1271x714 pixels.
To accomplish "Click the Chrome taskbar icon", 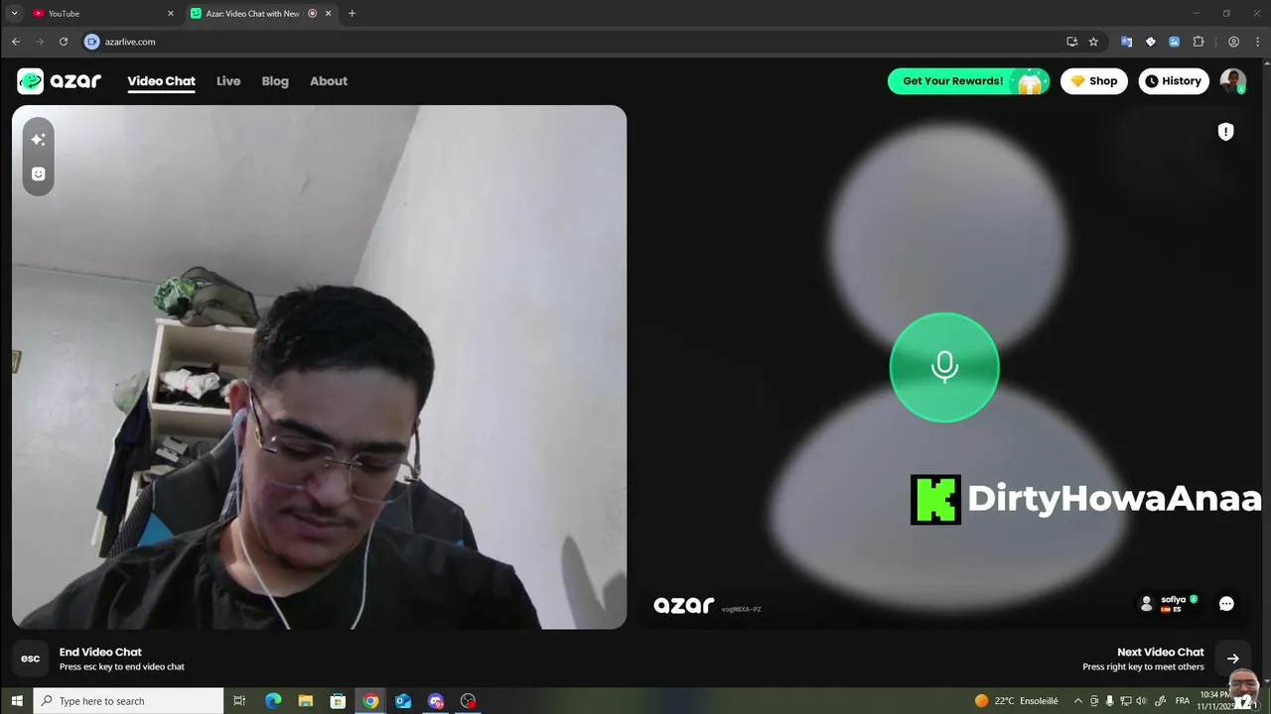I will tap(370, 701).
